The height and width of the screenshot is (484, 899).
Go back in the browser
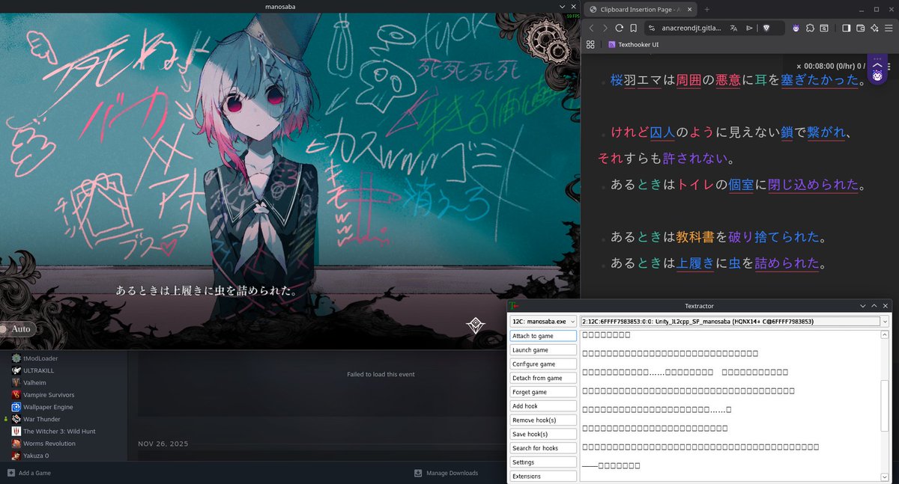[x=591, y=28]
